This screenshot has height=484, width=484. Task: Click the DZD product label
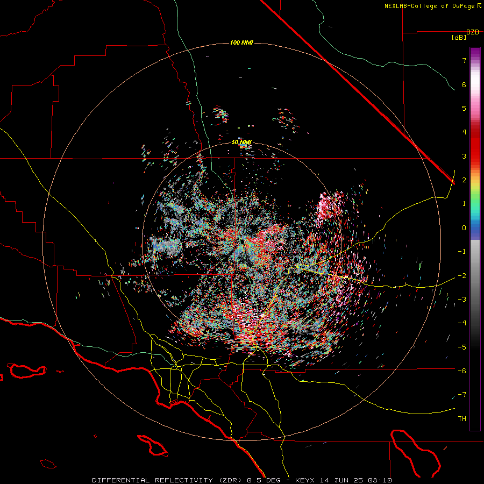473,32
